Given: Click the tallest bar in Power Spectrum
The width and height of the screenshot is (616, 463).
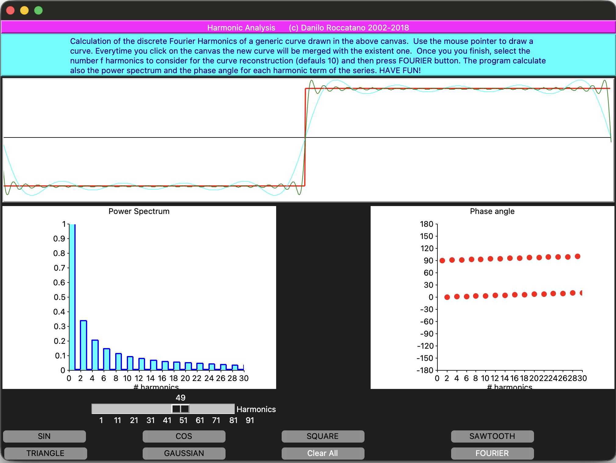Looking at the screenshot, I should point(72,297).
